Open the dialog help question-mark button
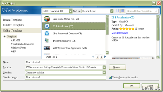Viewport: 163px width, 92px height. 154,3
